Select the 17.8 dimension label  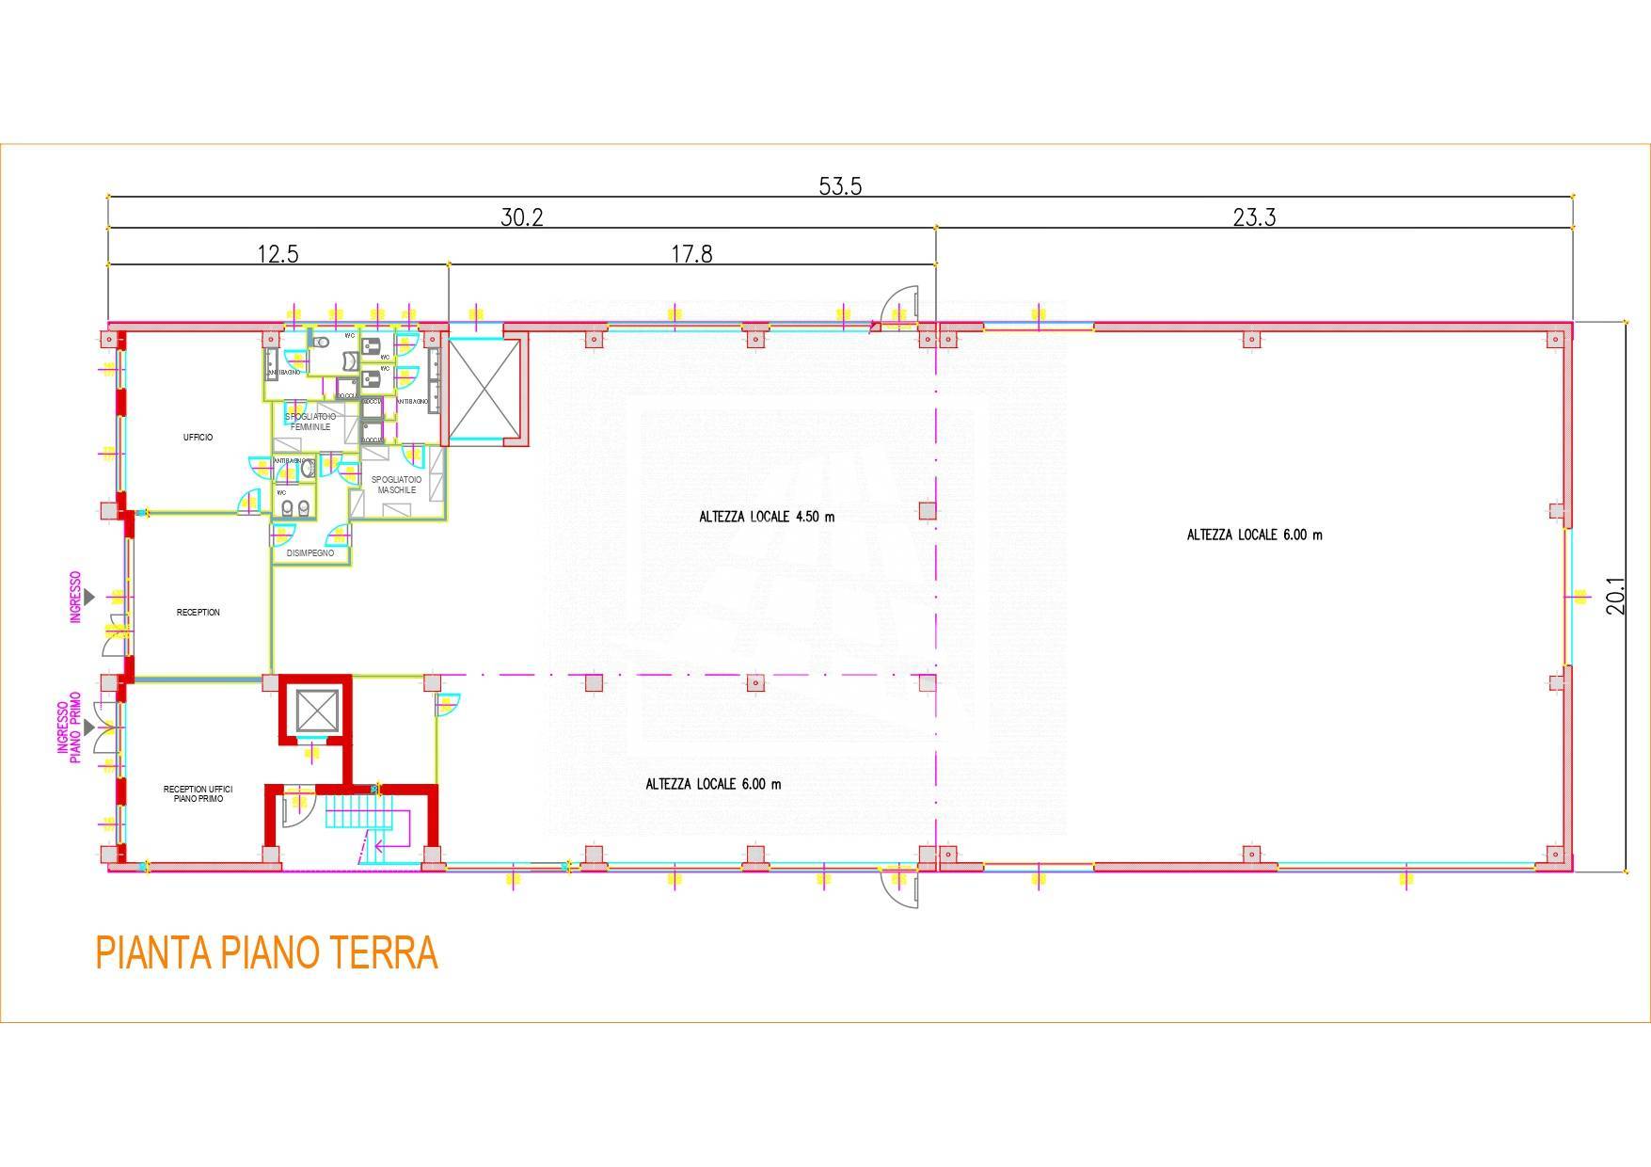coord(691,254)
